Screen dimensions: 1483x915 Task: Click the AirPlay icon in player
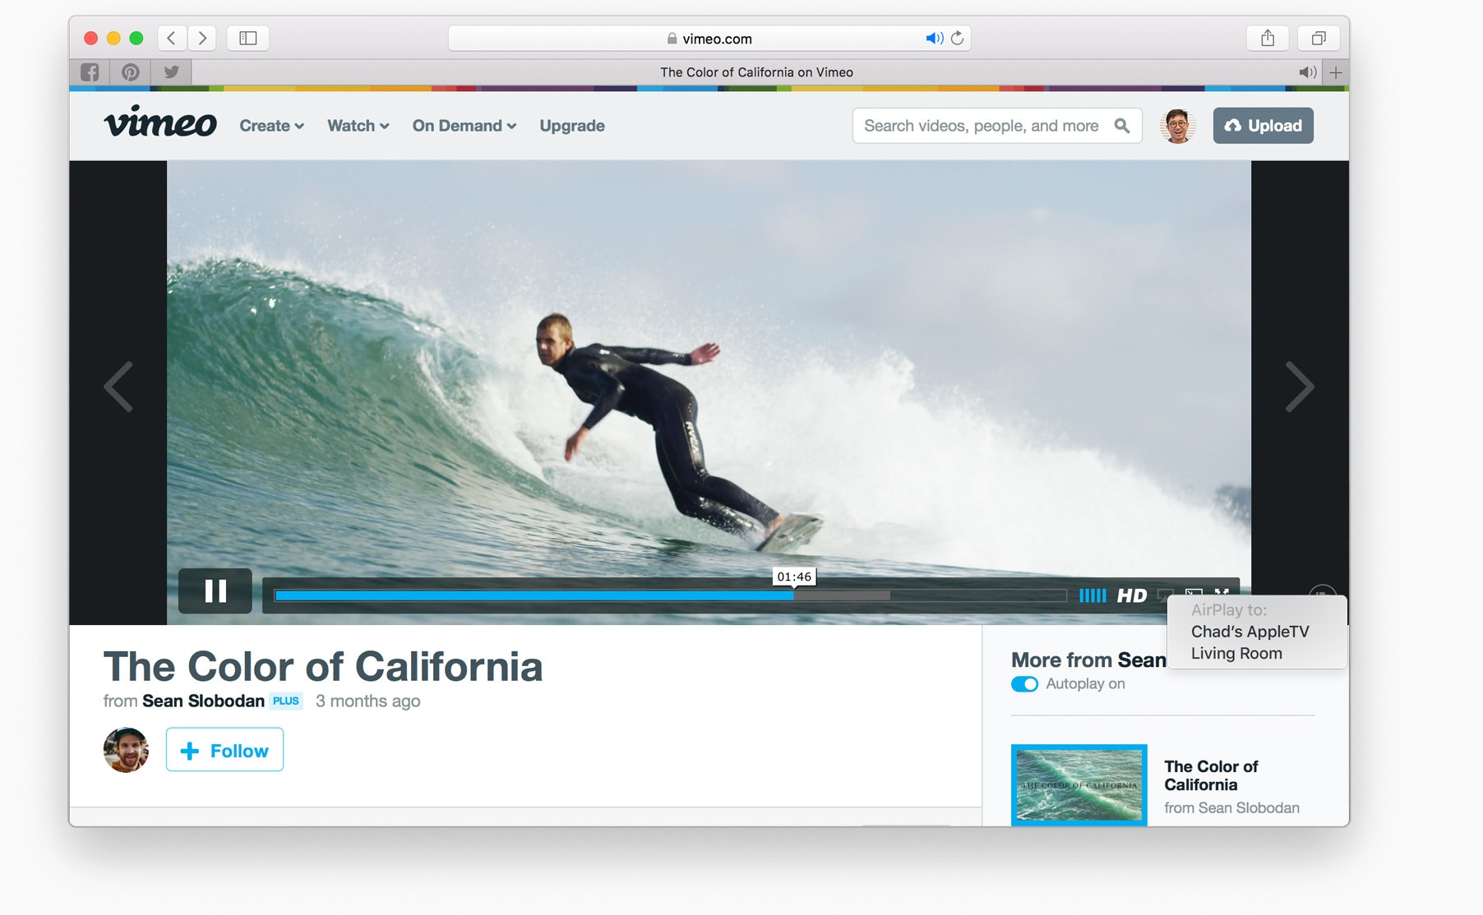point(1165,594)
